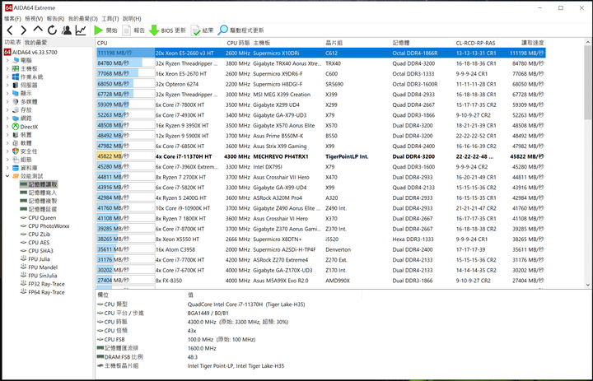Image resolution: width=593 pixels, height=381 pixels.
Task: Select the 8x FX-8350 row
Action: [320, 281]
